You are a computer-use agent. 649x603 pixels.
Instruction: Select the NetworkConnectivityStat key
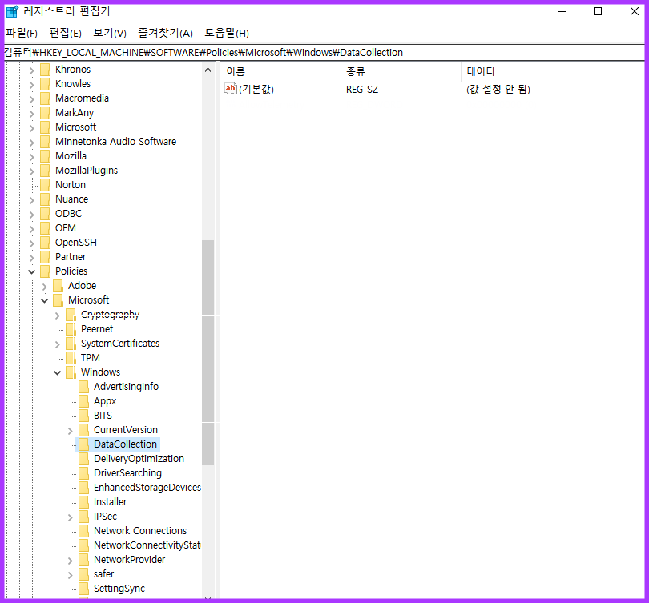[147, 545]
